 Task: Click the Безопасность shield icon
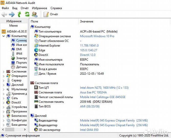[8, 116]
